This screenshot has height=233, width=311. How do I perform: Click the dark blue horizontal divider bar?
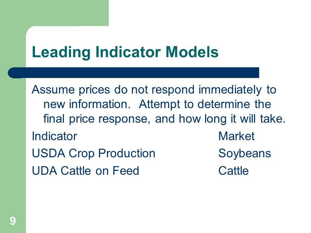pos(133,73)
